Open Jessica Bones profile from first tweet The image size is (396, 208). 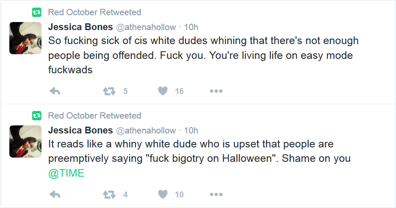click(80, 27)
